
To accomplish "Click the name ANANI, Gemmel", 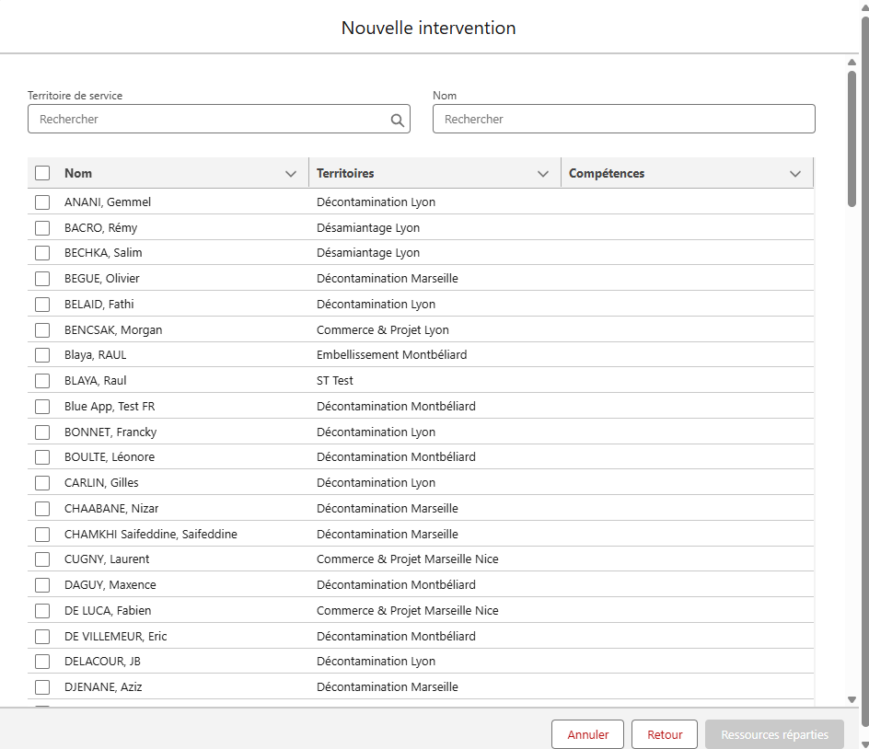I will (x=108, y=202).
